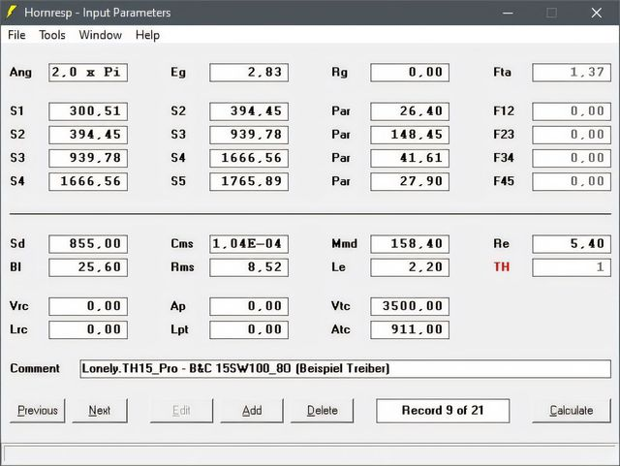Click the Comment text field

345,369
